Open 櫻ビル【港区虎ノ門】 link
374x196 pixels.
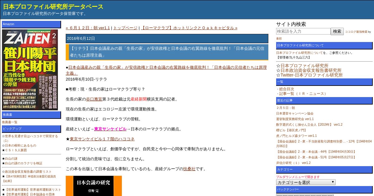(x=292, y=130)
